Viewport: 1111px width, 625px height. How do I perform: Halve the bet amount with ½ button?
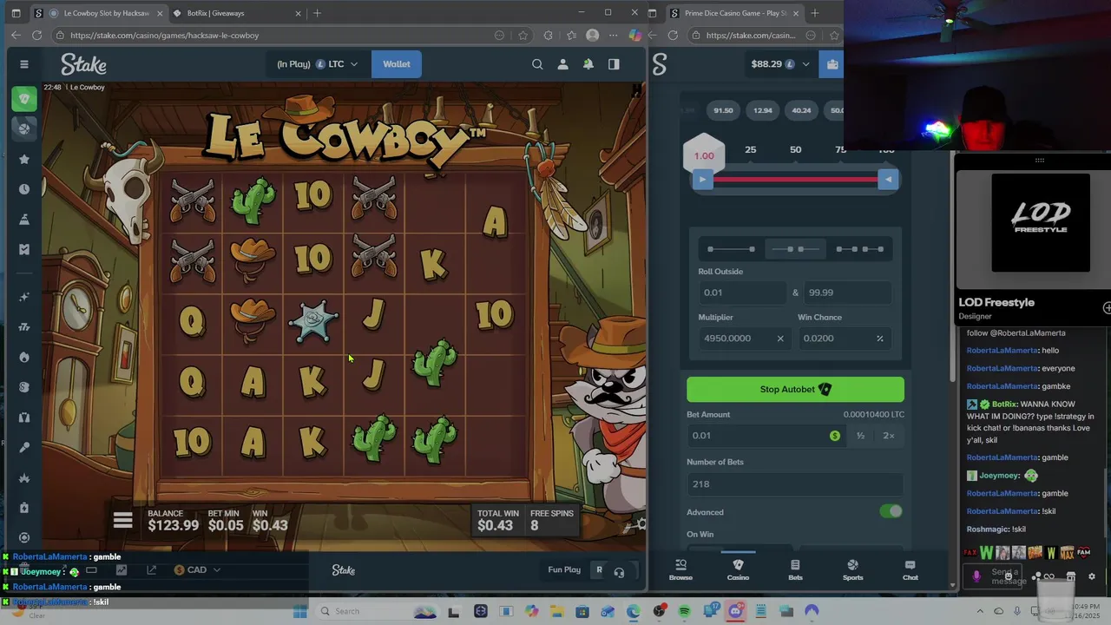tap(860, 436)
